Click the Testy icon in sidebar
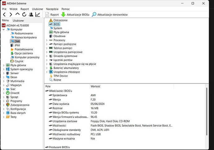Screen dimensions: 214x150 (8, 117)
